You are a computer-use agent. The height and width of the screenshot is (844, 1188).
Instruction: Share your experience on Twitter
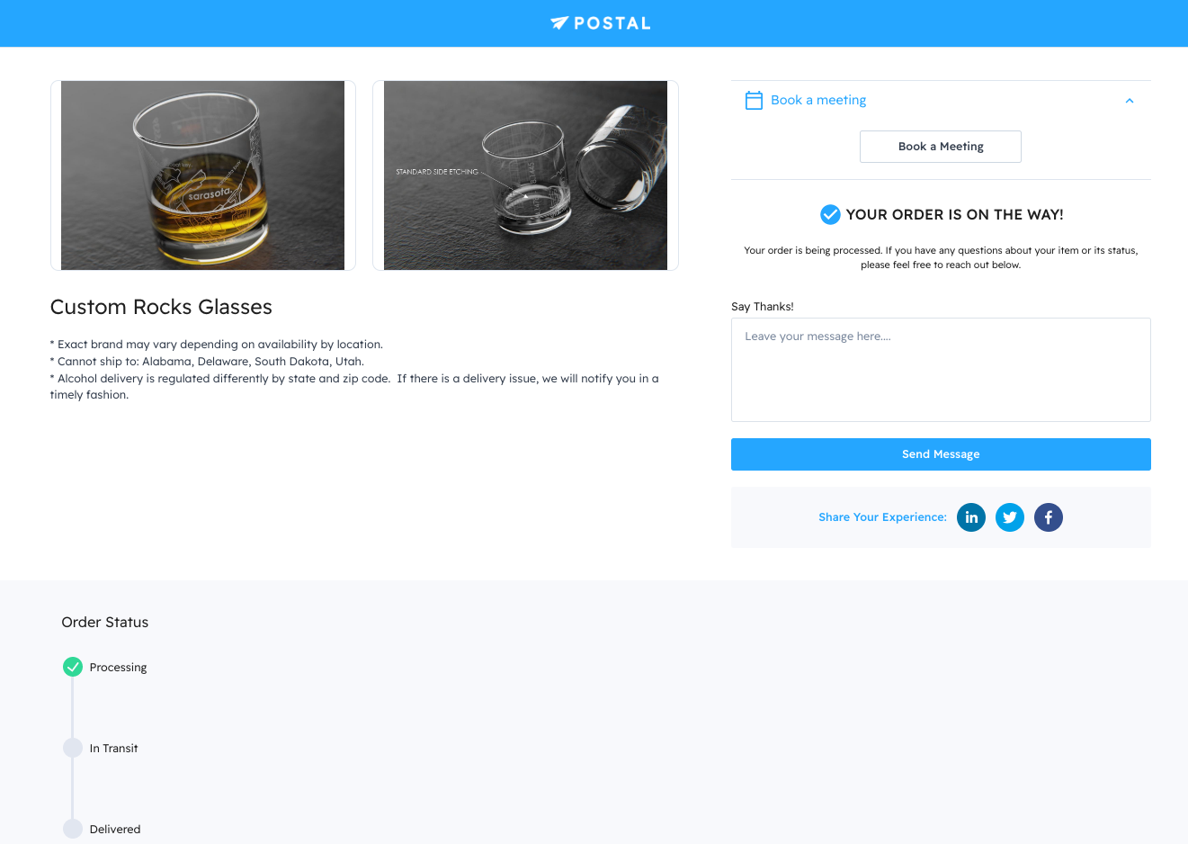(x=1010, y=517)
